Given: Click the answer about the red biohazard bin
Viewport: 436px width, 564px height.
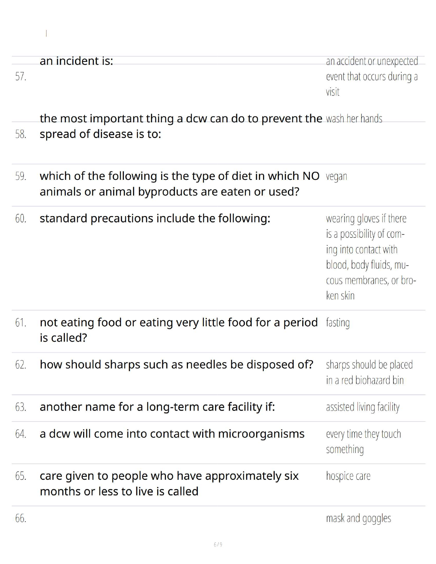Looking at the screenshot, I should (369, 372).
